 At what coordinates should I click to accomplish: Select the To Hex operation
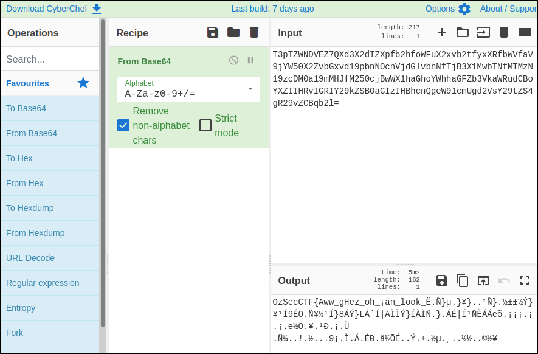click(x=50, y=158)
